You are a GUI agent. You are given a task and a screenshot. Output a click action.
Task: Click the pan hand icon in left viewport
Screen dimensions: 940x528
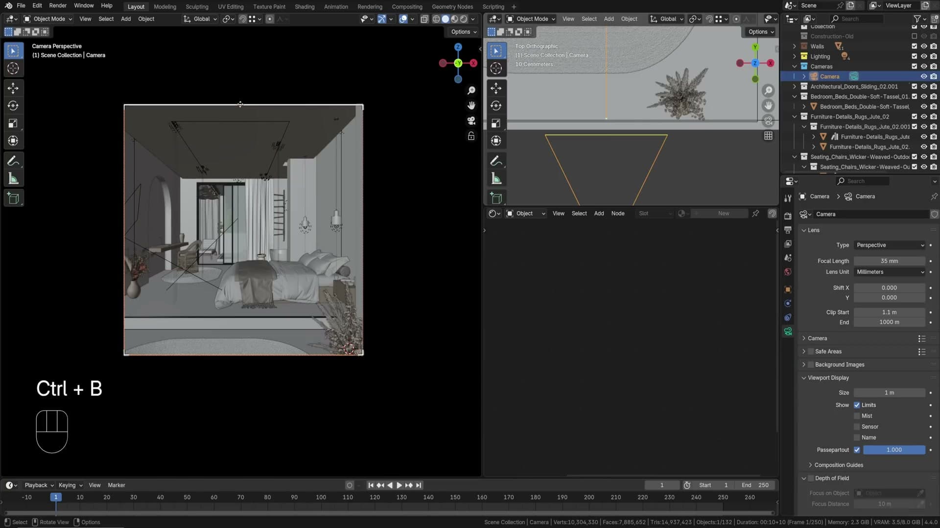pyautogui.click(x=471, y=106)
